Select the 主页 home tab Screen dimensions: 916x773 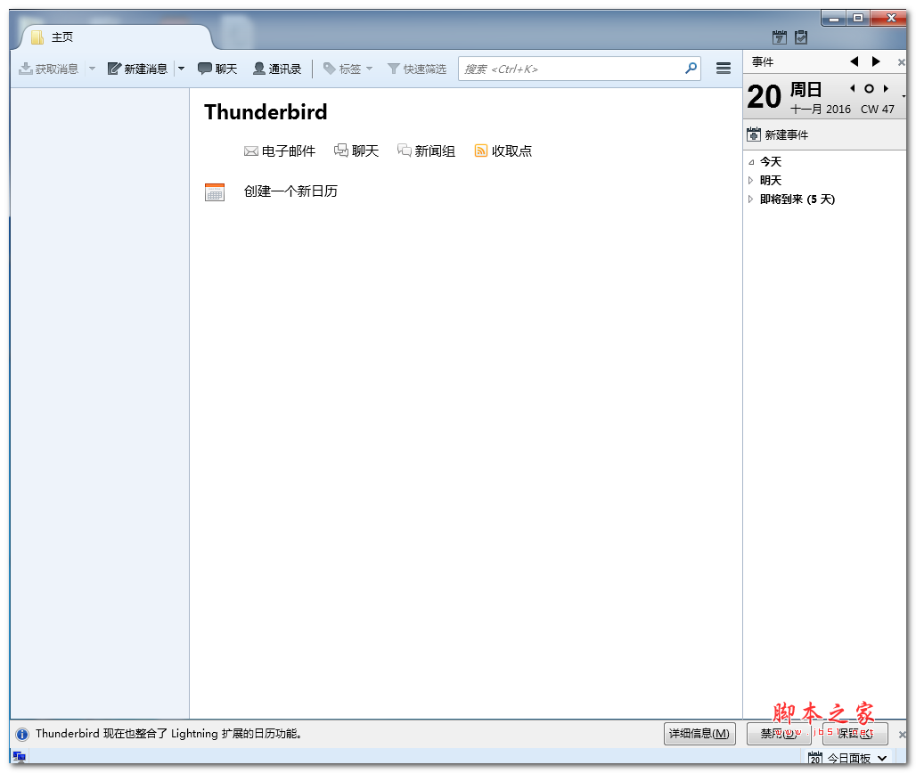click(x=116, y=37)
